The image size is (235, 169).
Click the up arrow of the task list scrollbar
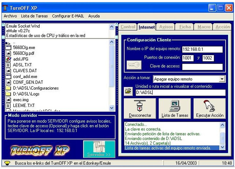click(112, 27)
